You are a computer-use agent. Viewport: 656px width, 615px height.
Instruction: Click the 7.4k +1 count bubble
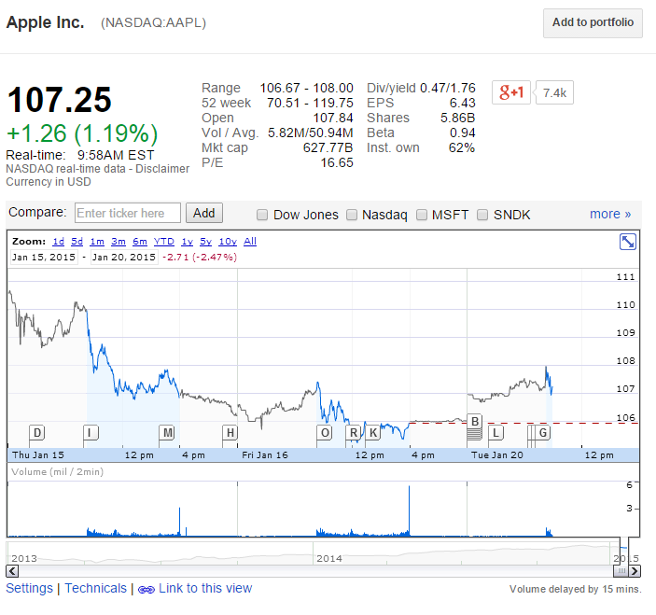point(554,92)
